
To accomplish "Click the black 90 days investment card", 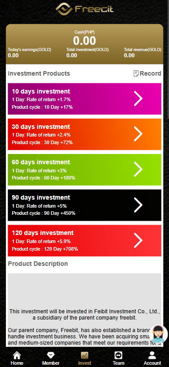I will pos(84,205).
